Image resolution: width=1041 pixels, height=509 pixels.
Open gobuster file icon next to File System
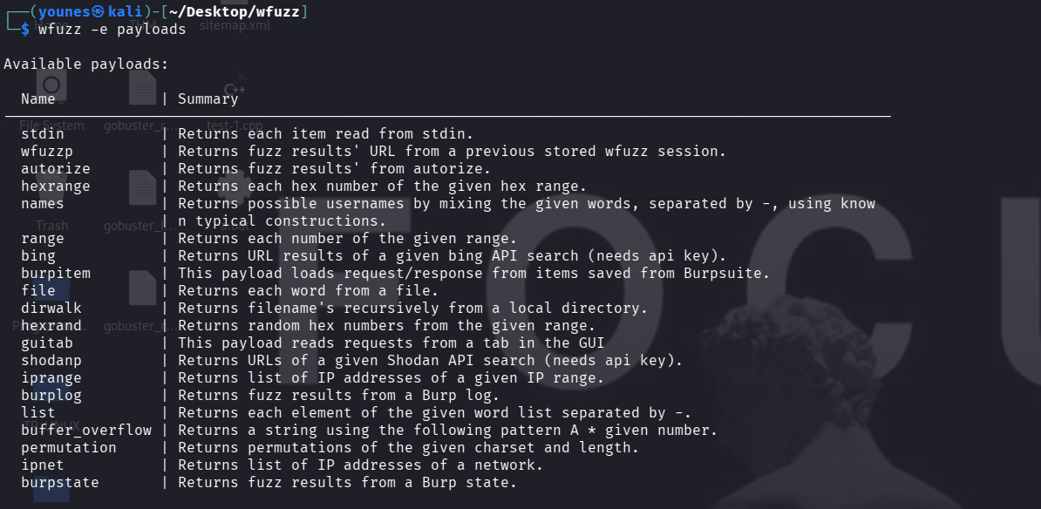click(141, 88)
